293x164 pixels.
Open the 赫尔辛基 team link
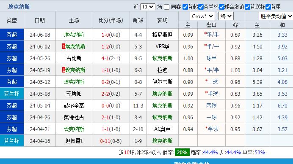click(74, 105)
